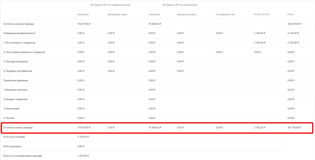Viewport: 315px width, 160px height.
Task: Click the "1. Поступления от пациентов" row
Action: [20, 43]
